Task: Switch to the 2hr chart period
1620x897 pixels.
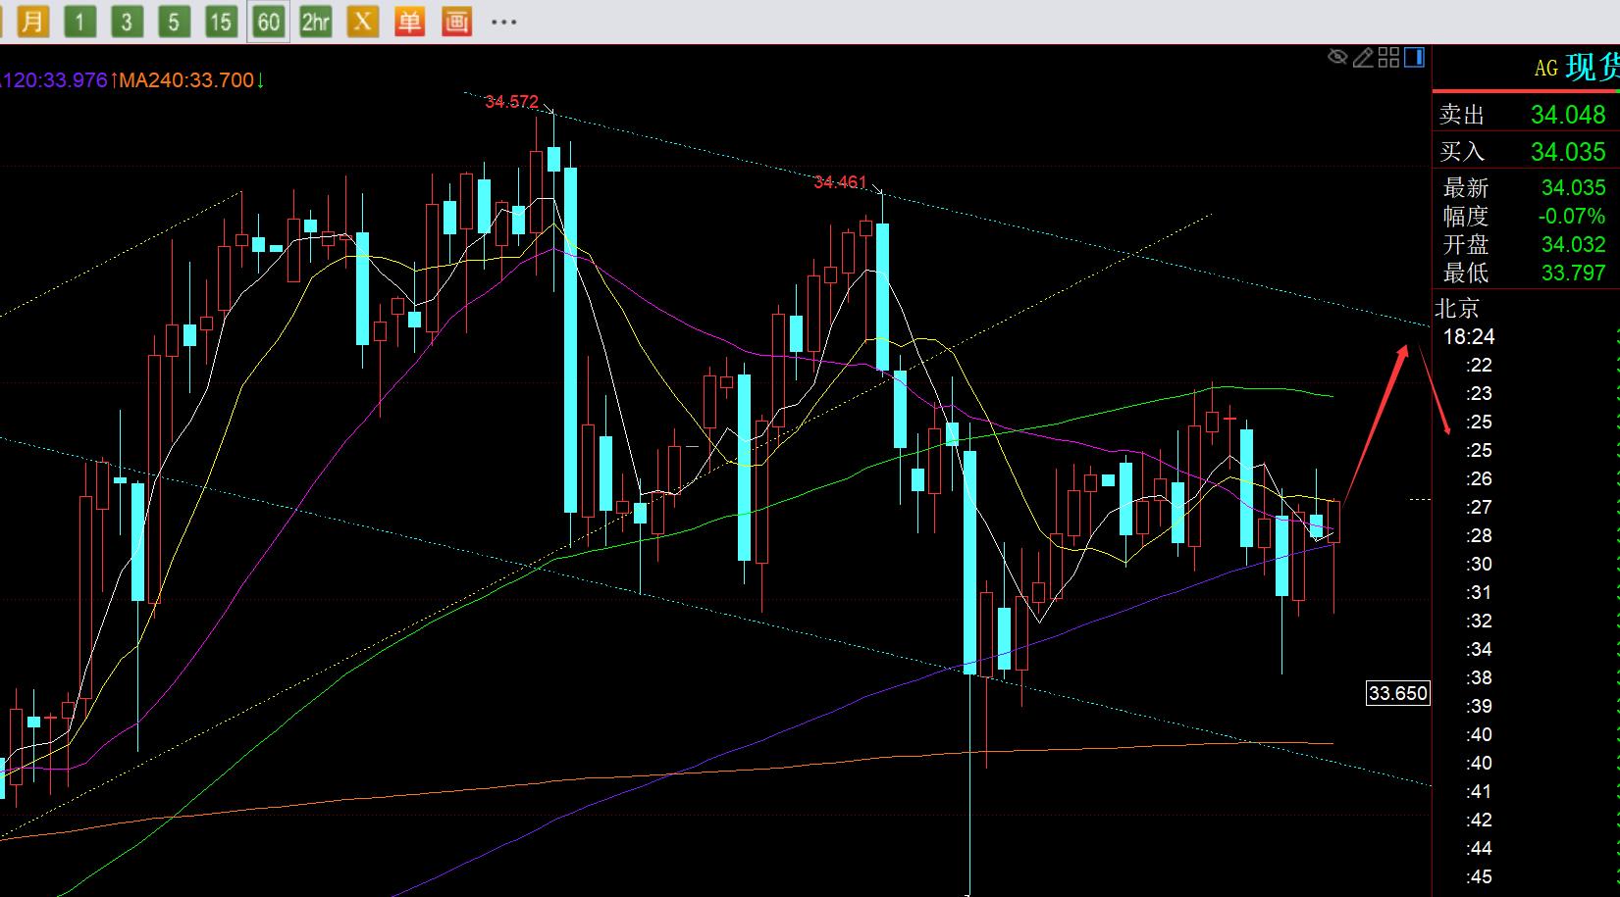Action: pos(315,21)
